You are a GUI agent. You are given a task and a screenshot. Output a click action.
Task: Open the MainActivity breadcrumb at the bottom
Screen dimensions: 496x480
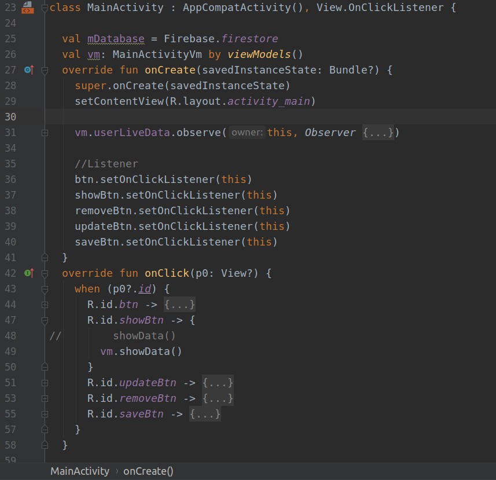point(79,471)
